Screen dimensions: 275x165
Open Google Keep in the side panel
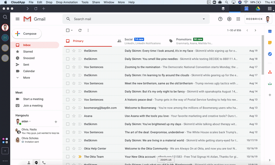270,43
